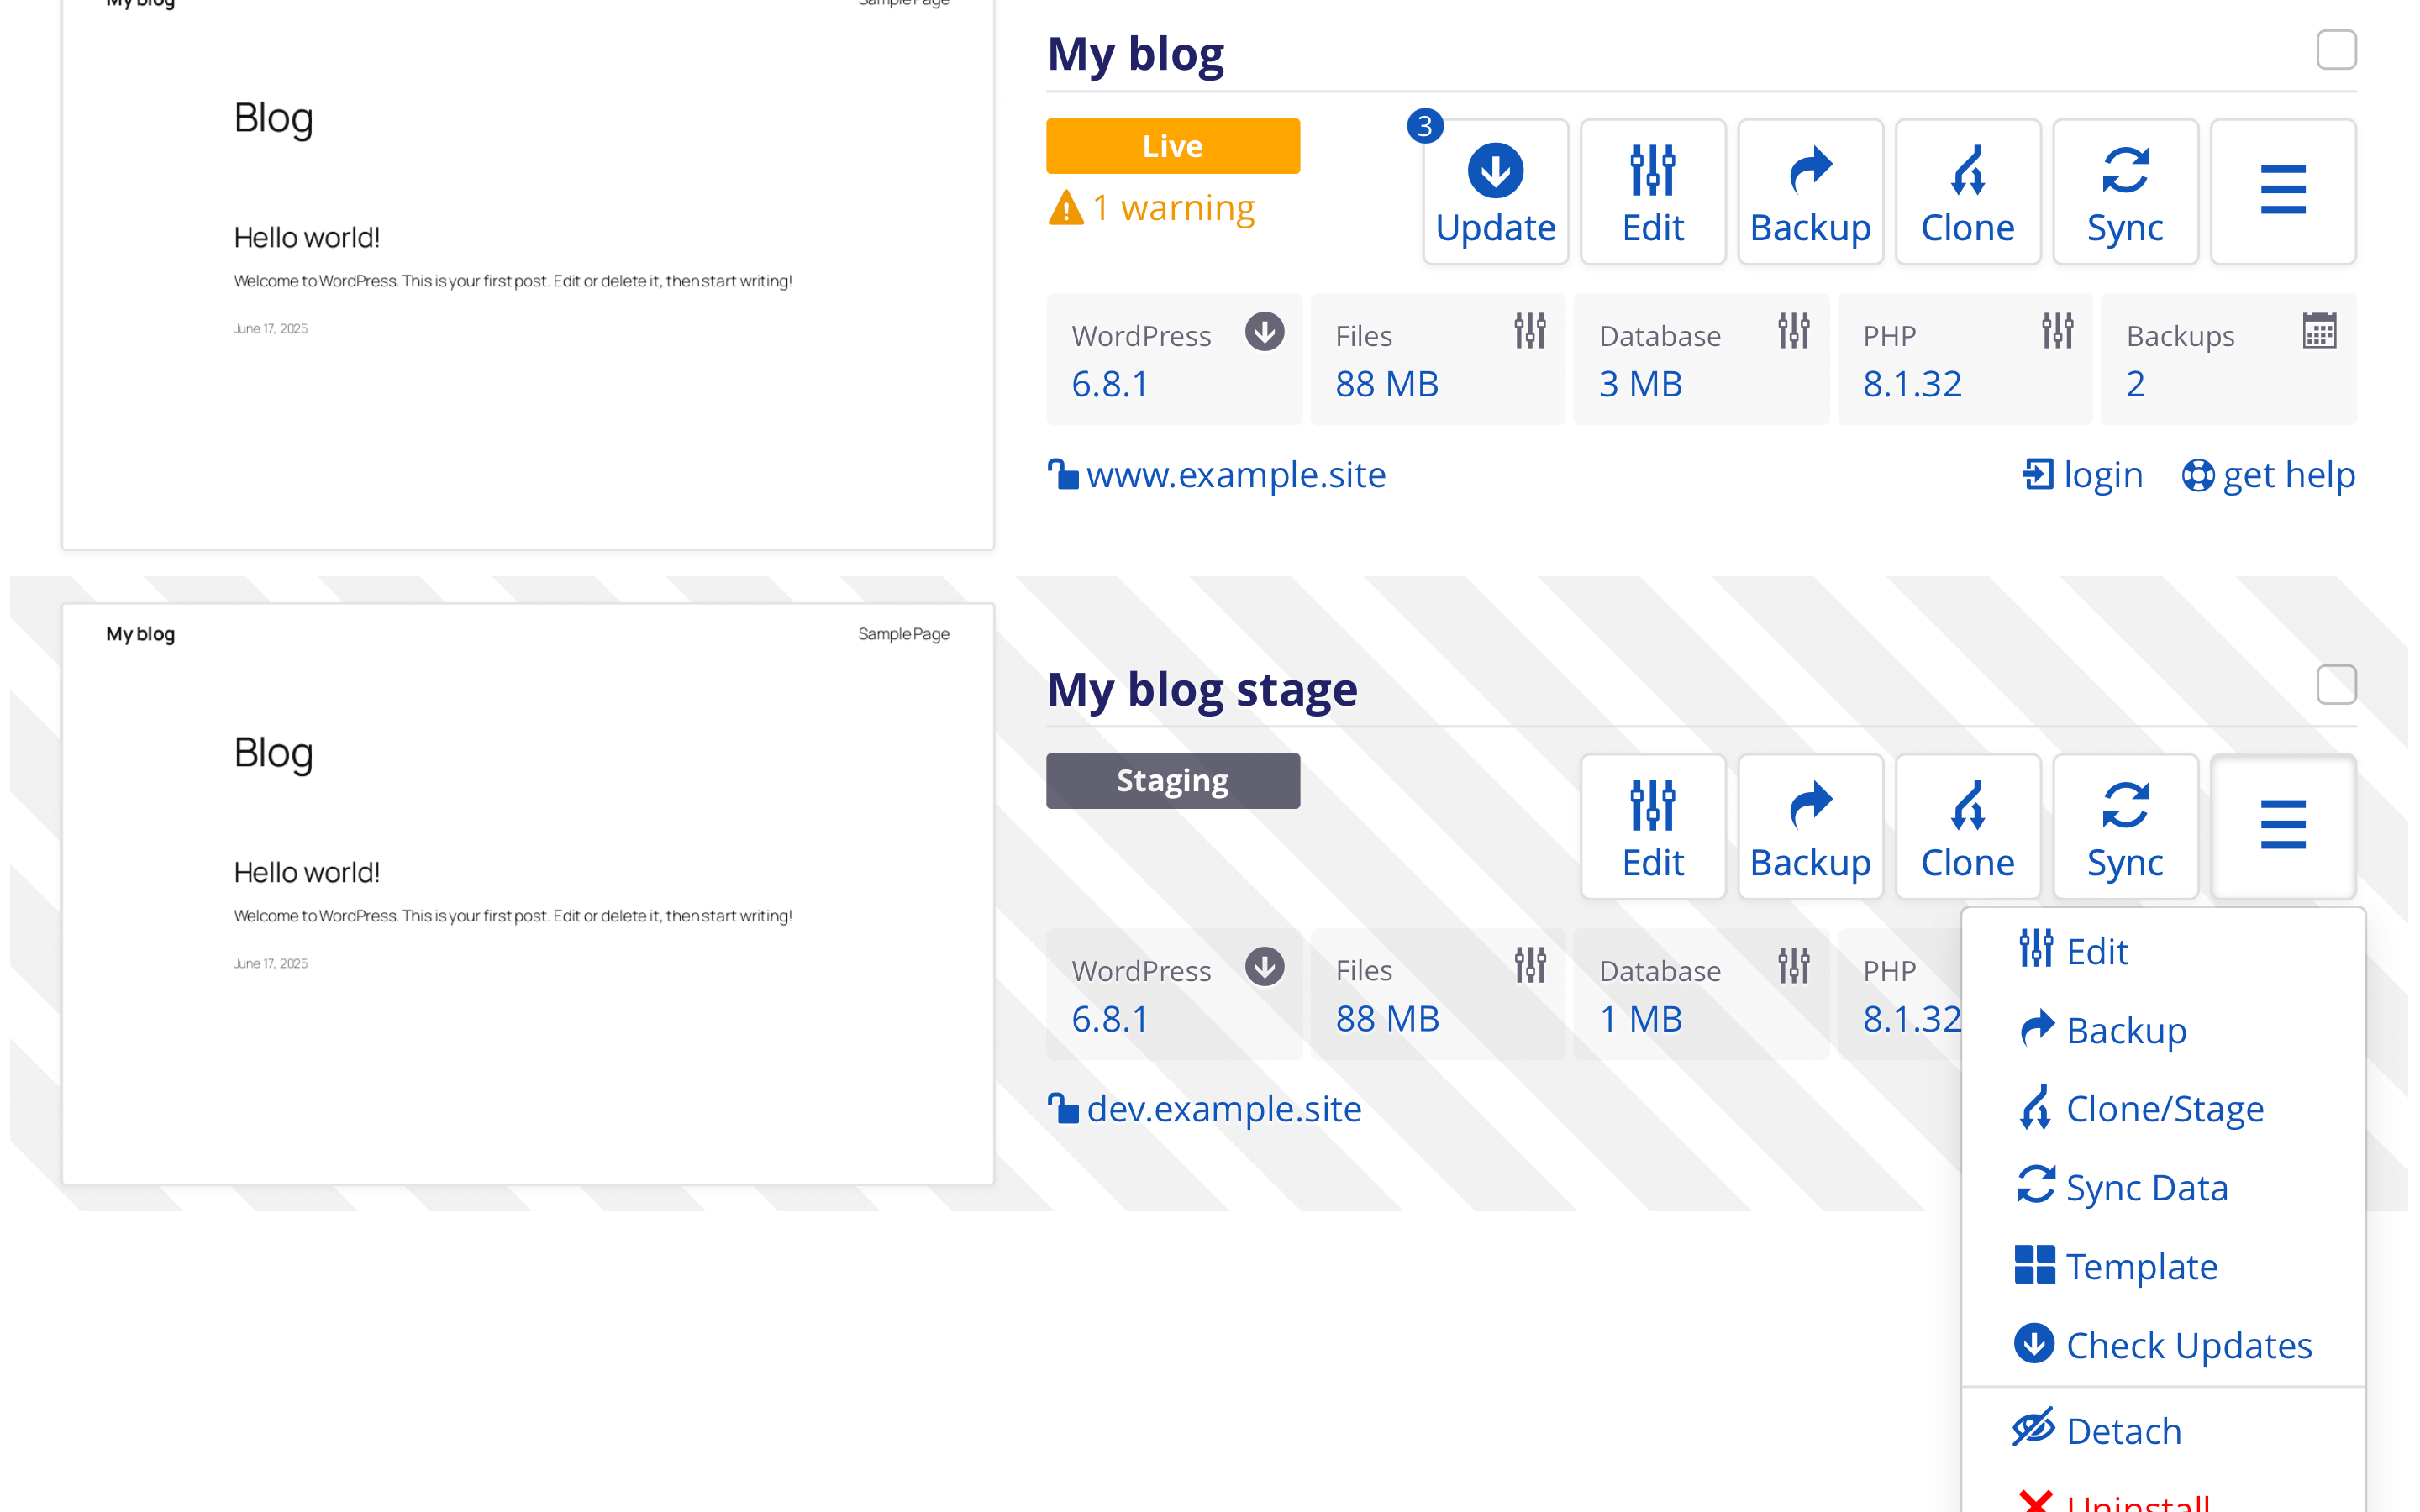2420x1512 pixels.
Task: Open Edit settings for the live My blog
Action: pos(1653,192)
